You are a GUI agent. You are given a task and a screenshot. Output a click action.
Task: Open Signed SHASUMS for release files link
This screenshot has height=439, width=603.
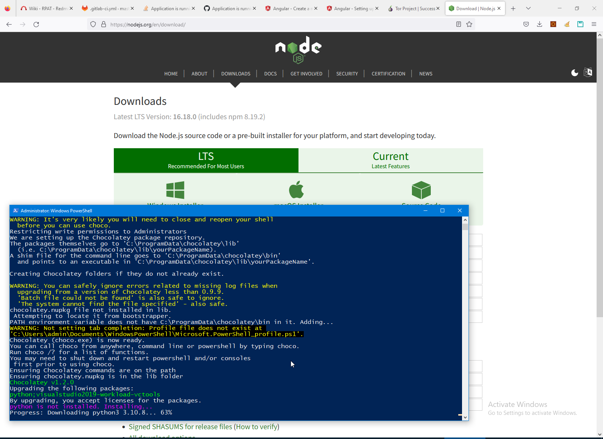click(x=181, y=427)
